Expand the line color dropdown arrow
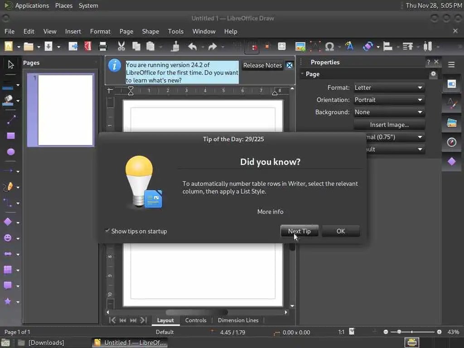 pos(18,85)
